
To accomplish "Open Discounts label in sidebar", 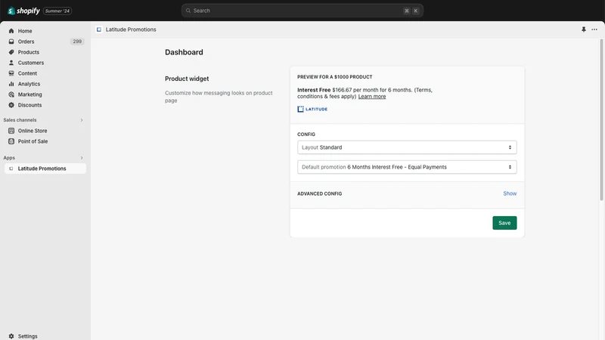I will coord(29,105).
